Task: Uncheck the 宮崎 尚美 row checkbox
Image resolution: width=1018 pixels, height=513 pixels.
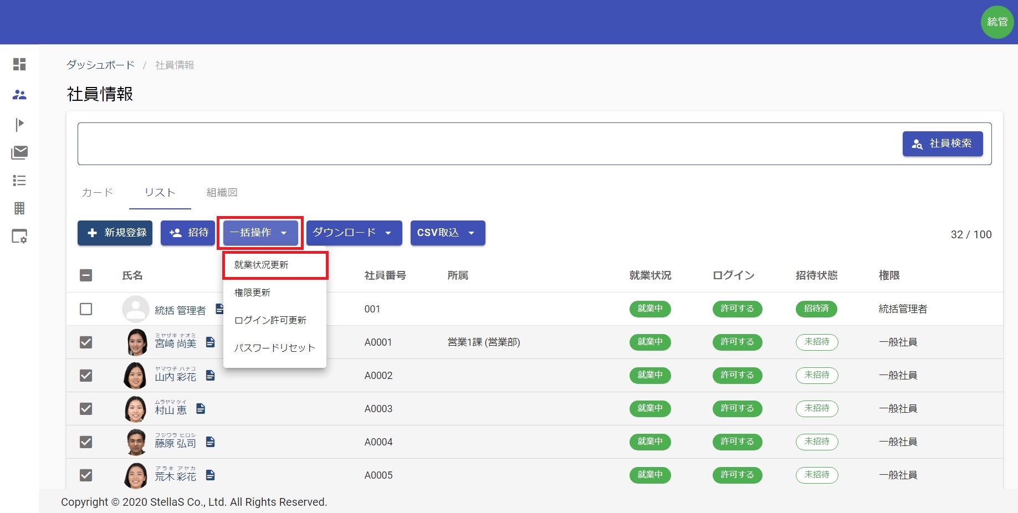Action: tap(86, 342)
